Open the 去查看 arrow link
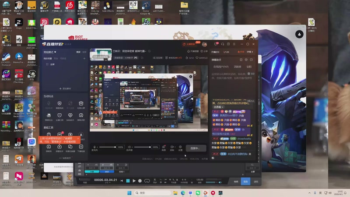The height and width of the screenshot is (197, 350). (x=218, y=107)
